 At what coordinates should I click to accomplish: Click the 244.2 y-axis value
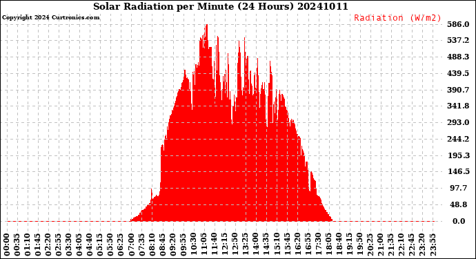[x=458, y=139]
